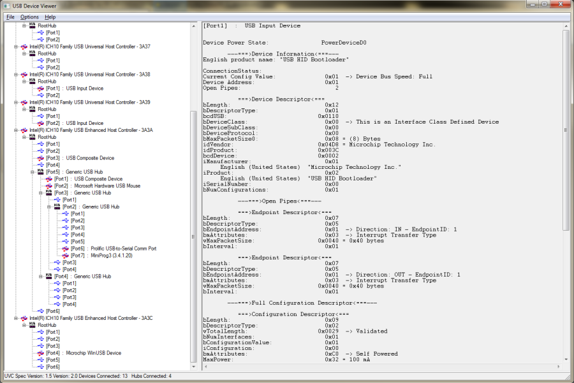Click the USB Device Viewer title bar icon
This screenshot has height=383, width=574.
[x=6, y=6]
